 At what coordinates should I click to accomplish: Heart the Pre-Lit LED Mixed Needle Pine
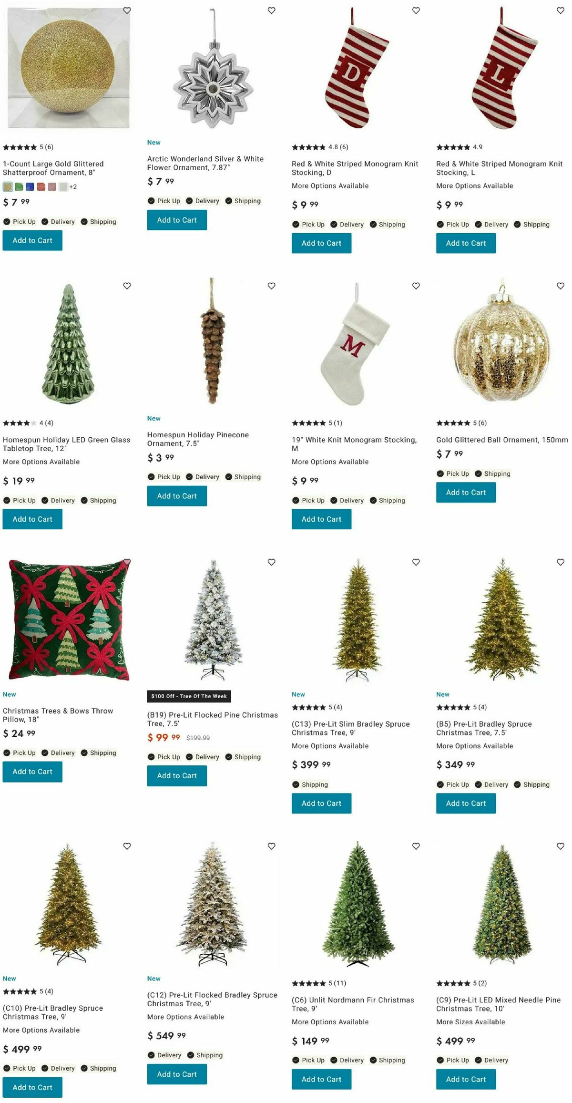pos(560,846)
